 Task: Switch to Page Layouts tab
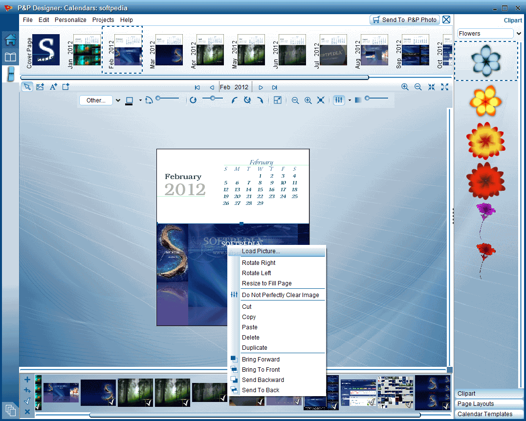(489, 404)
